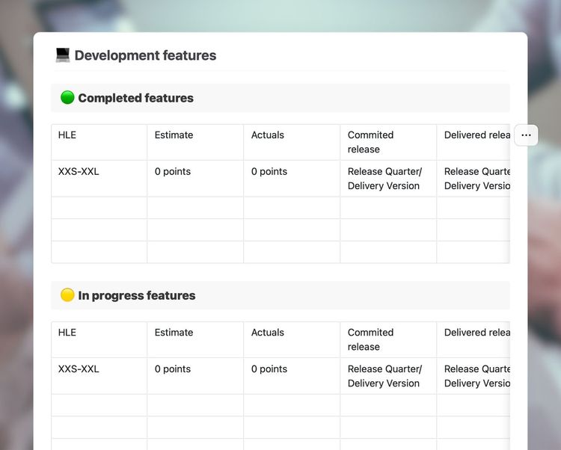Select the Completed features section heading text
Image resolution: width=561 pixels, height=450 pixels.
[x=135, y=98]
